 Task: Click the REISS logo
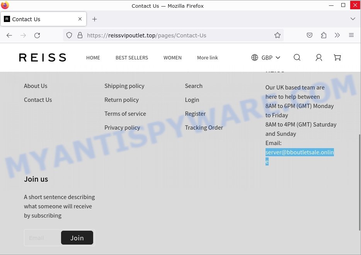[43, 57]
